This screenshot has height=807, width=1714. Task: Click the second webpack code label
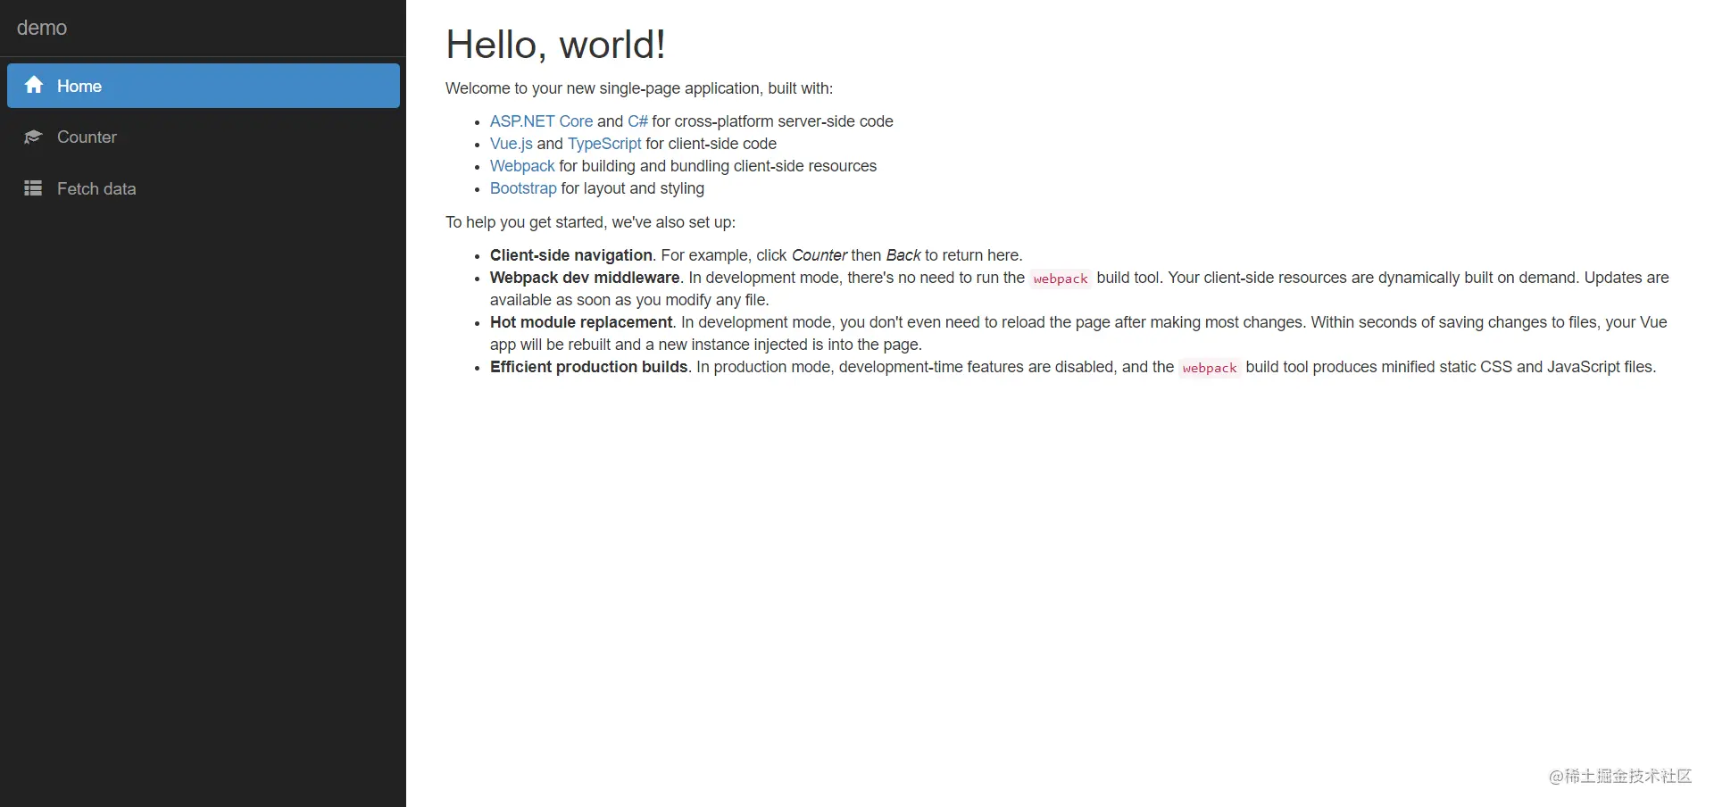[x=1210, y=368]
